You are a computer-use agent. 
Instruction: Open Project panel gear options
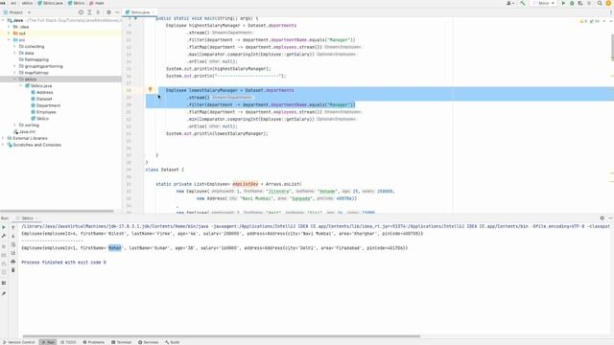[x=108, y=12]
